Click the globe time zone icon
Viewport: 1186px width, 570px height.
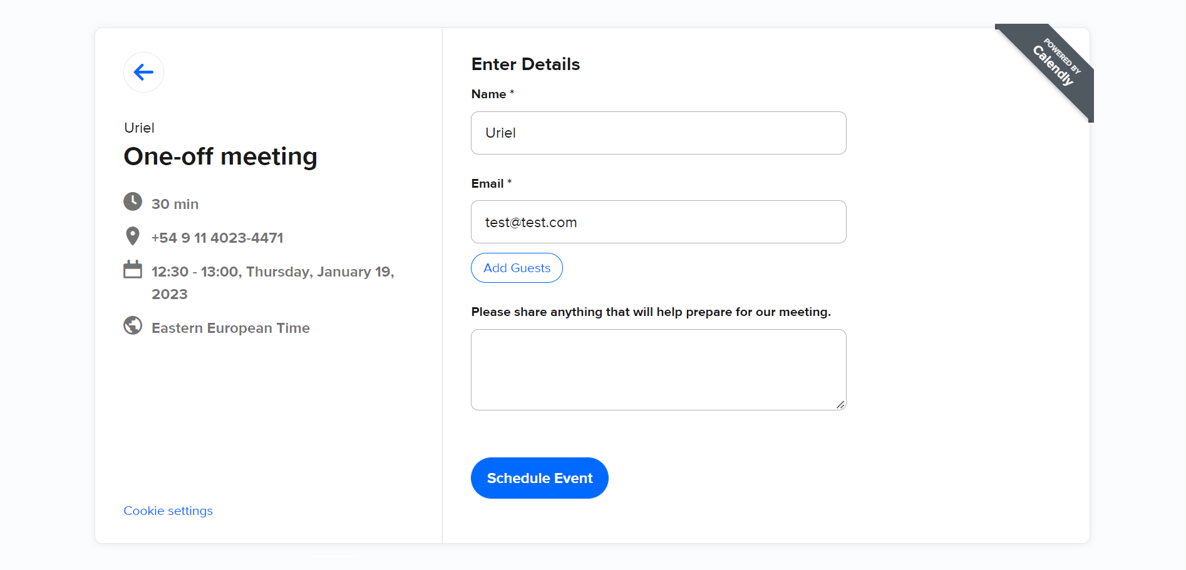(x=133, y=326)
